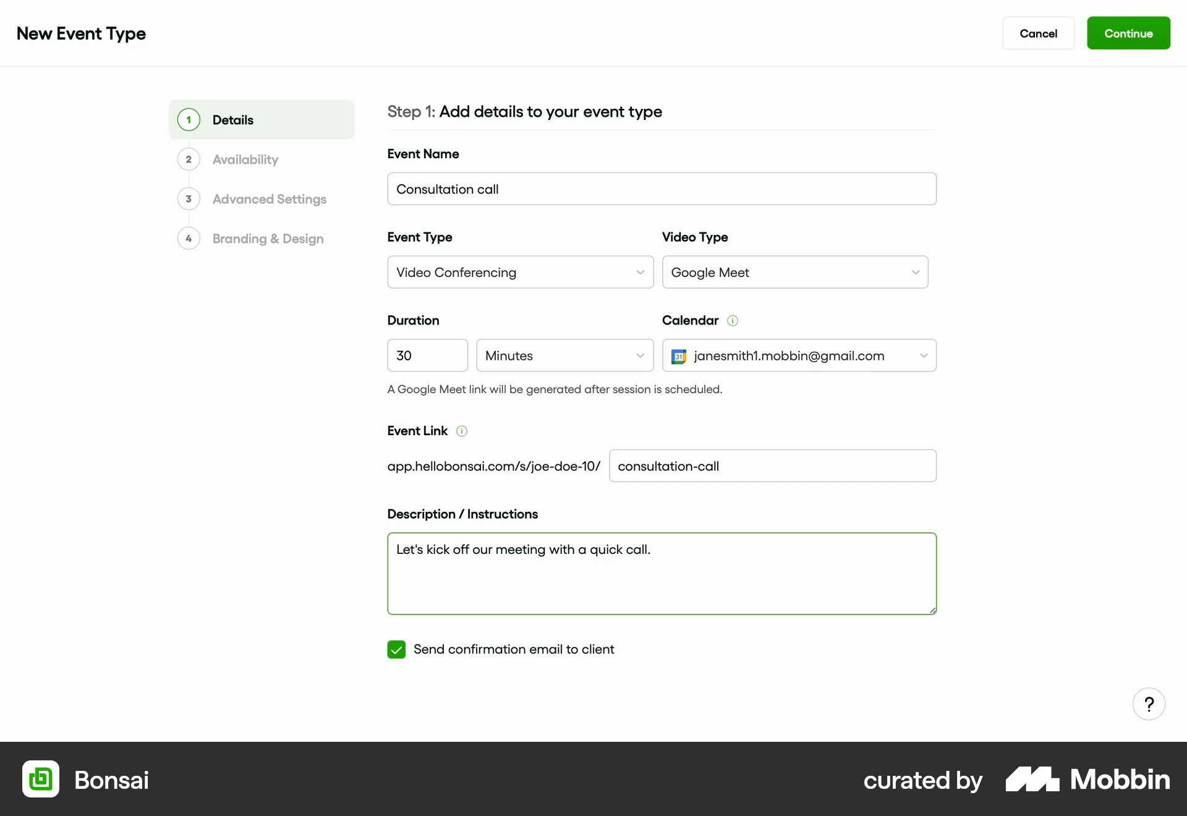Click step circle 1 next to Details
This screenshot has width=1187, height=816.
pos(189,119)
